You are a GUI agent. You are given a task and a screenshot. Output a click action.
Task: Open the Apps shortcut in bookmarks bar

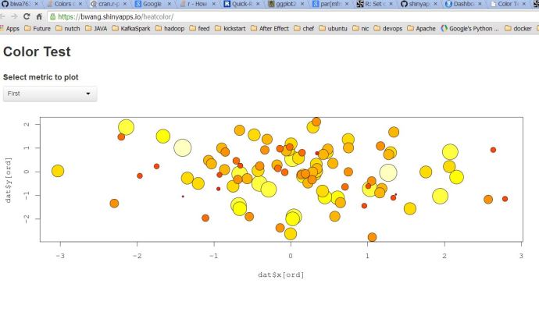9,28
